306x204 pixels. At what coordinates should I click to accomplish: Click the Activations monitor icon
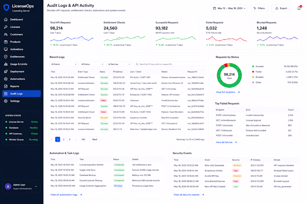[x=6, y=49]
